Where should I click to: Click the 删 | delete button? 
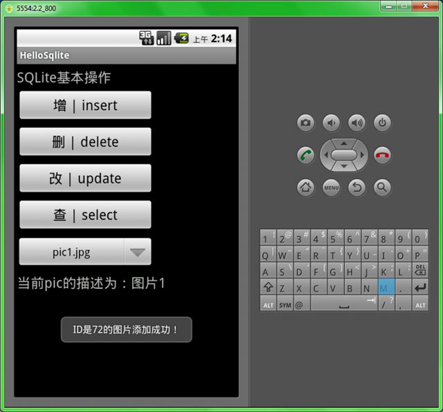(x=85, y=142)
